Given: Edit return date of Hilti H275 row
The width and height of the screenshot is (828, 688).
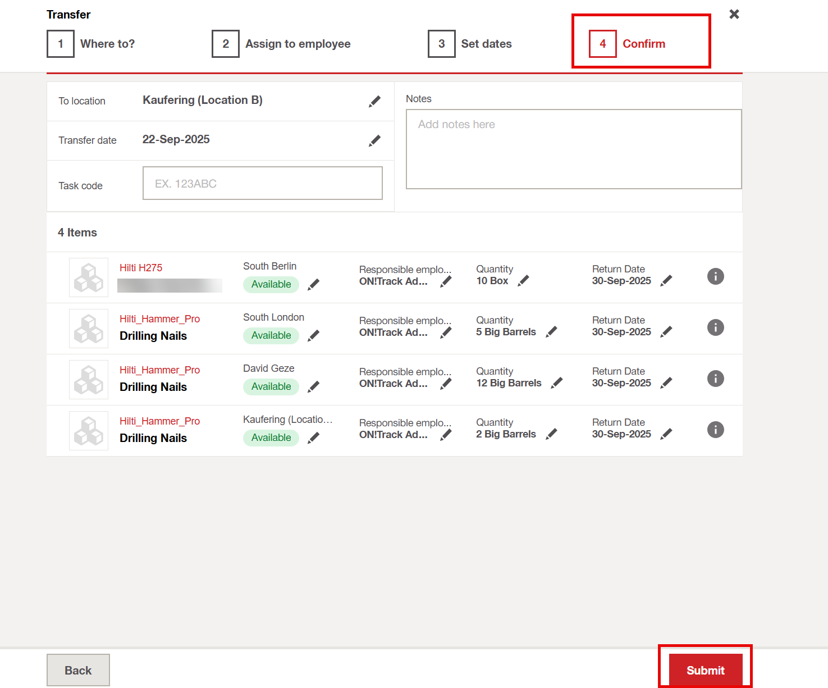Looking at the screenshot, I should pyautogui.click(x=666, y=281).
